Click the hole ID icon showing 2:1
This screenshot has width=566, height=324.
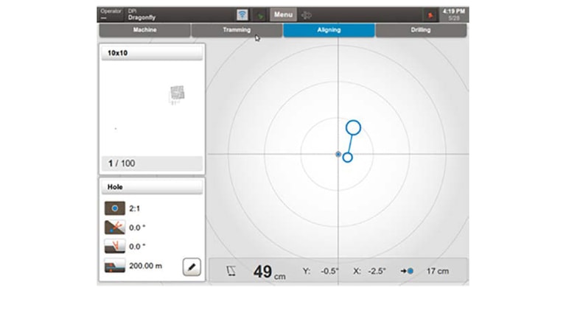tap(114, 208)
